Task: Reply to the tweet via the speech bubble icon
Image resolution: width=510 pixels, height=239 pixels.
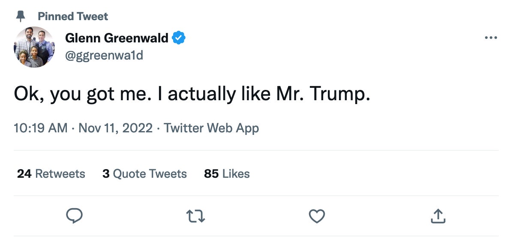Action: pyautogui.click(x=74, y=216)
